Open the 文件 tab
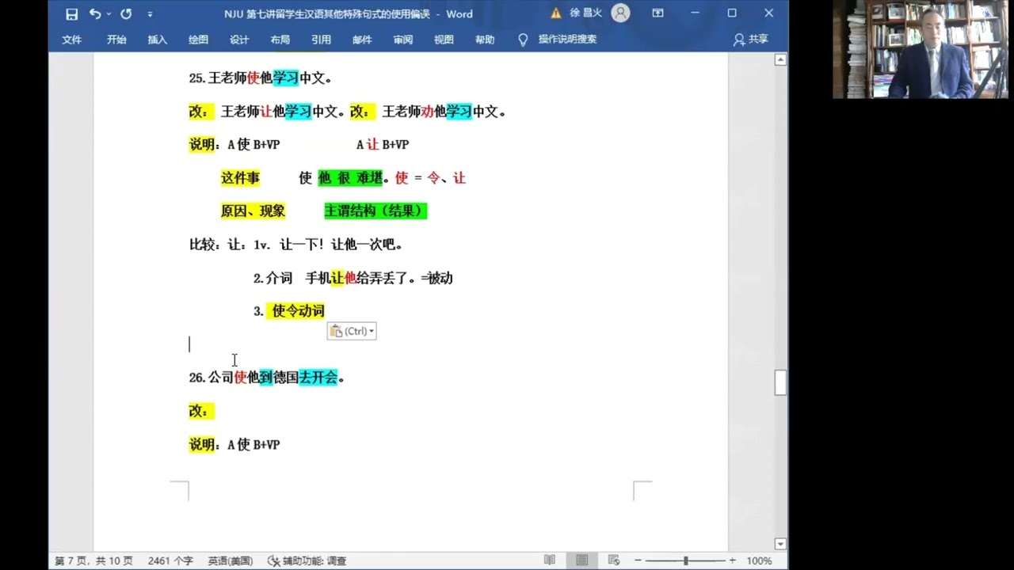This screenshot has height=570, width=1014. (72, 40)
